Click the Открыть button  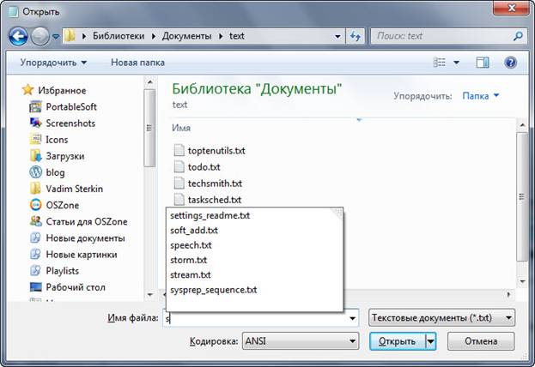pos(397,341)
